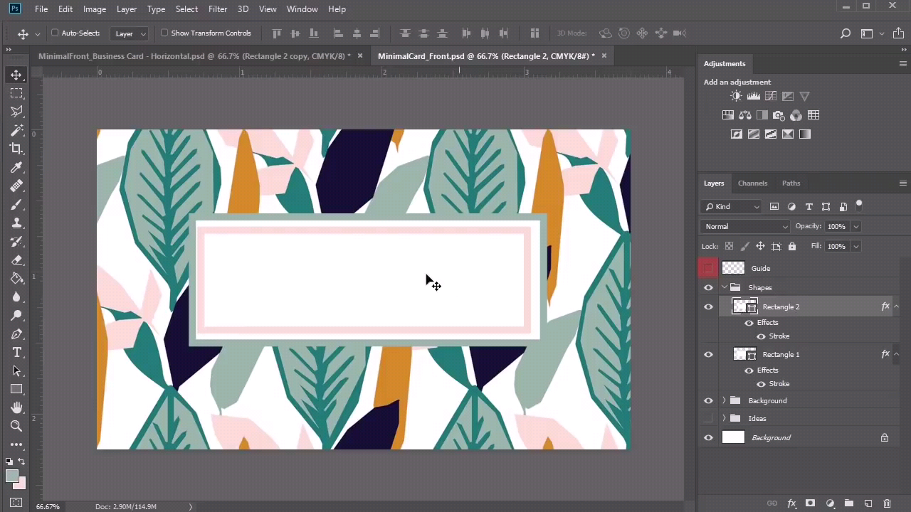Enable Show Transform Controls checkbox

pyautogui.click(x=164, y=33)
